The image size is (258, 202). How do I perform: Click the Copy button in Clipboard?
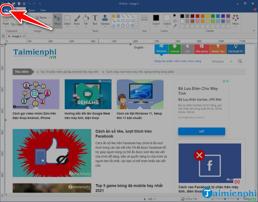pyautogui.click(x=16, y=24)
